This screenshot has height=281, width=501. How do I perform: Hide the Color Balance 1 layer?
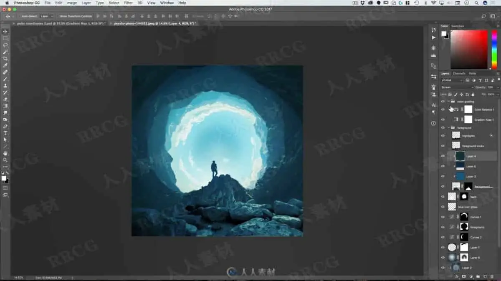point(443,109)
